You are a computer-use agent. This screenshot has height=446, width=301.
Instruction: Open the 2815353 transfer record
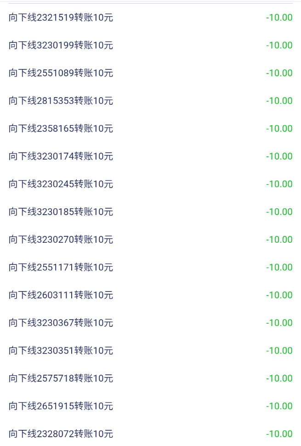coord(61,101)
